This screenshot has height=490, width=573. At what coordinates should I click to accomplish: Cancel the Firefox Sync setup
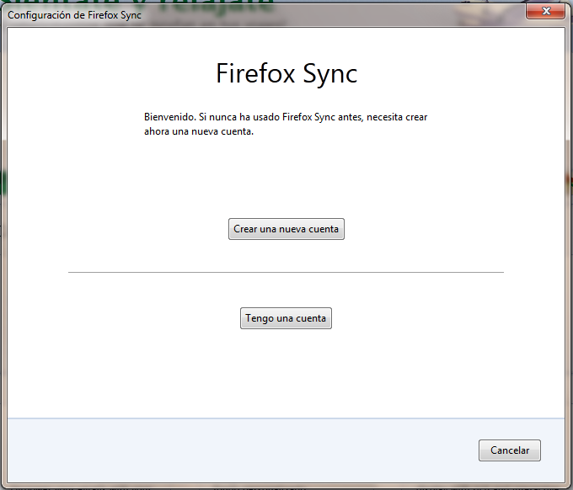tap(509, 450)
